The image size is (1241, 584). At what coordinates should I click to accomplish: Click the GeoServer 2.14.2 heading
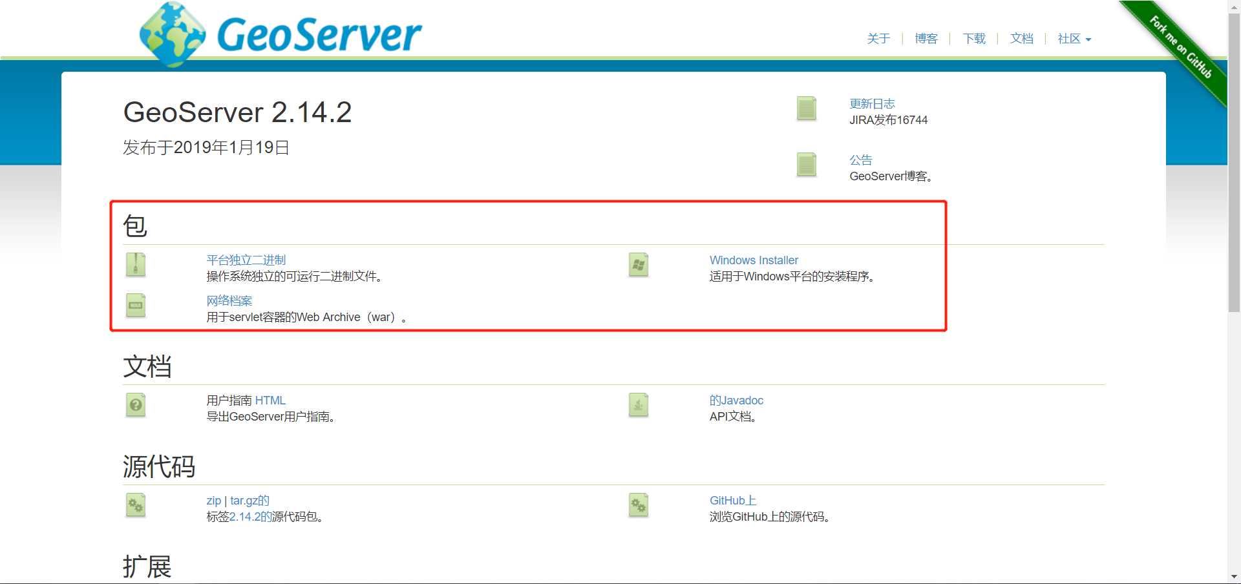click(x=237, y=112)
